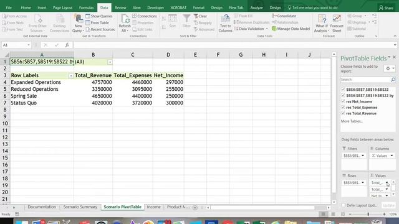Click Flash Fill
Image resolution: width=399 pixels, height=224 pixels.
coord(243,16)
